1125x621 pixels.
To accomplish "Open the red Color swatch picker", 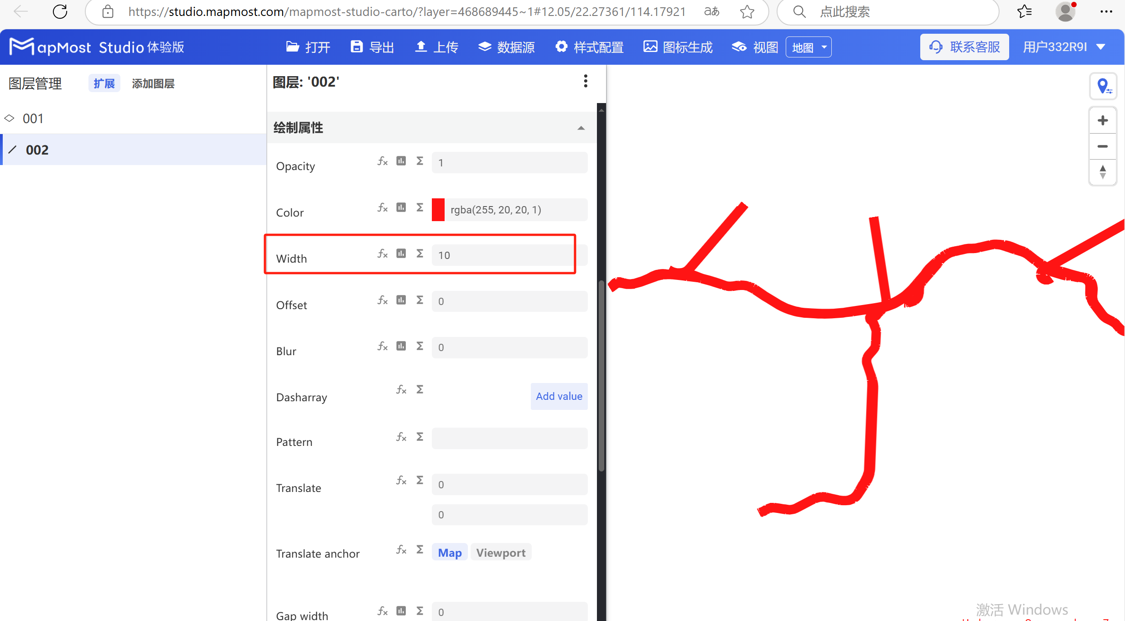I will pos(438,209).
